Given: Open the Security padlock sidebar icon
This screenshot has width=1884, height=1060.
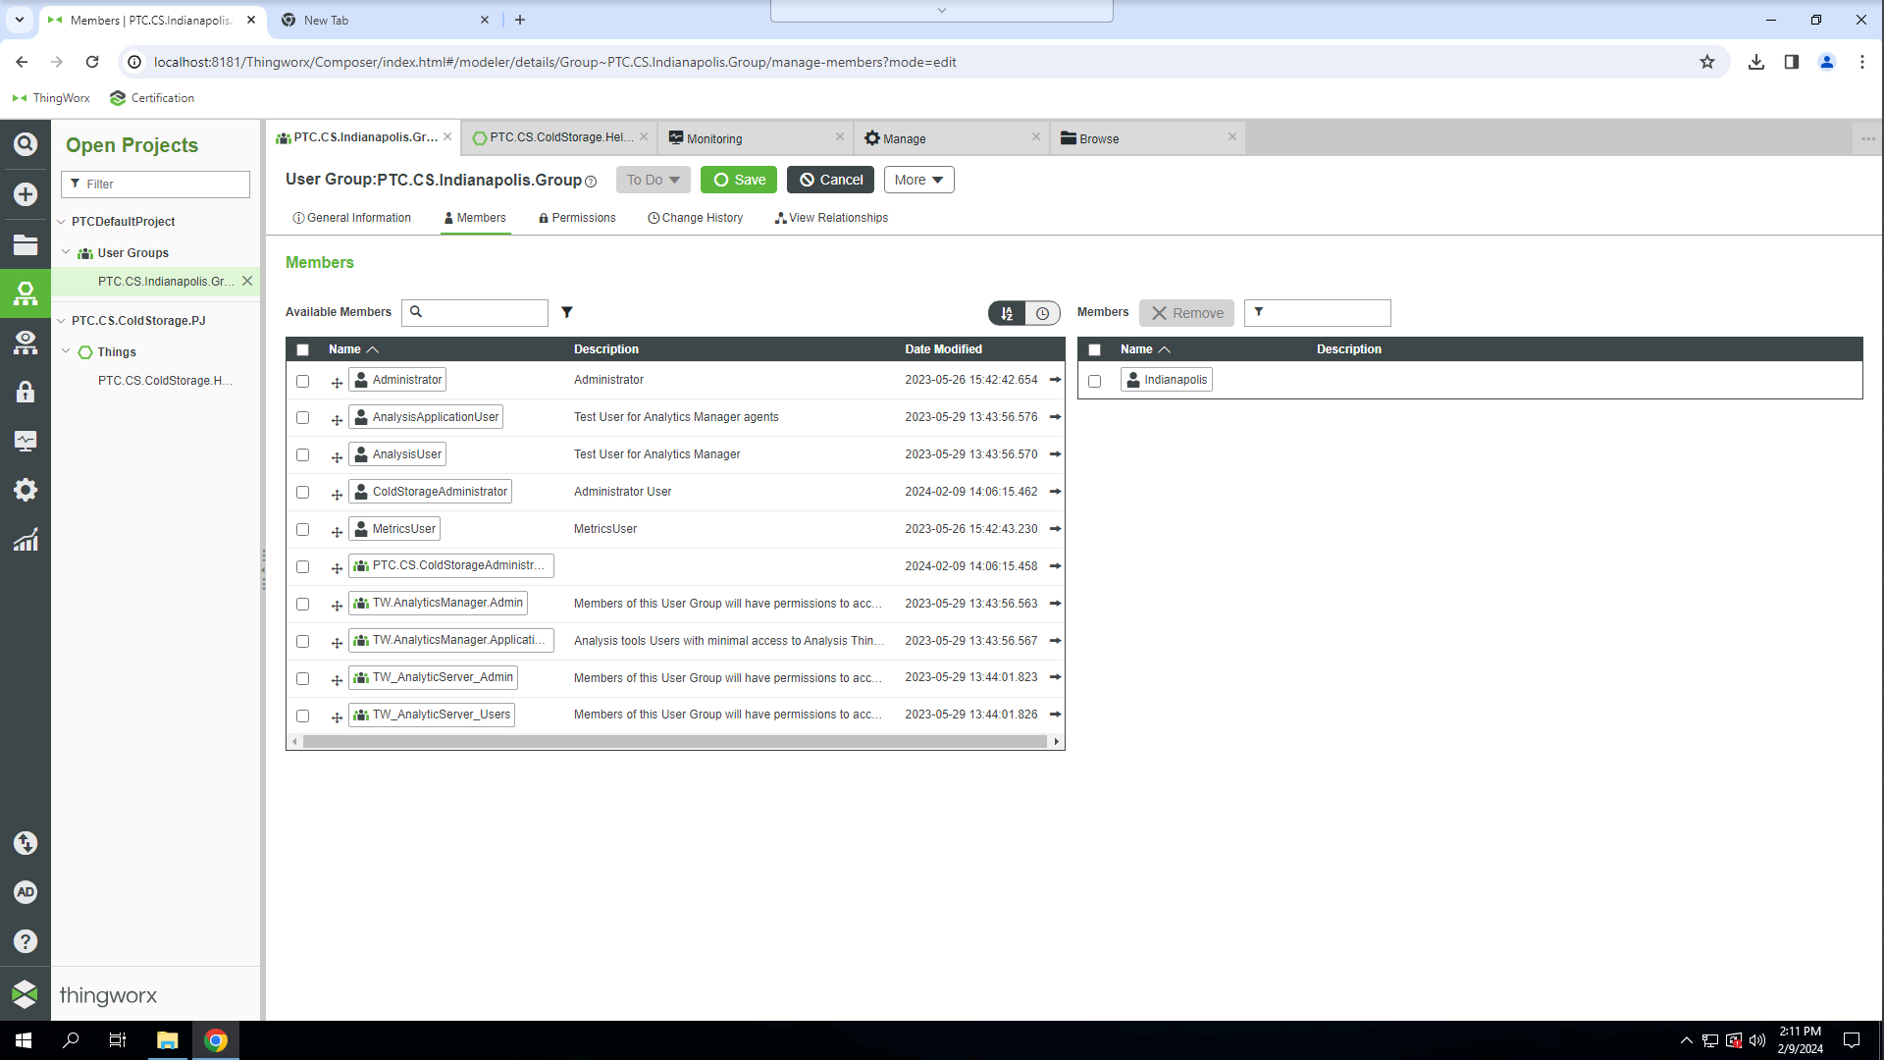Looking at the screenshot, I should [26, 392].
